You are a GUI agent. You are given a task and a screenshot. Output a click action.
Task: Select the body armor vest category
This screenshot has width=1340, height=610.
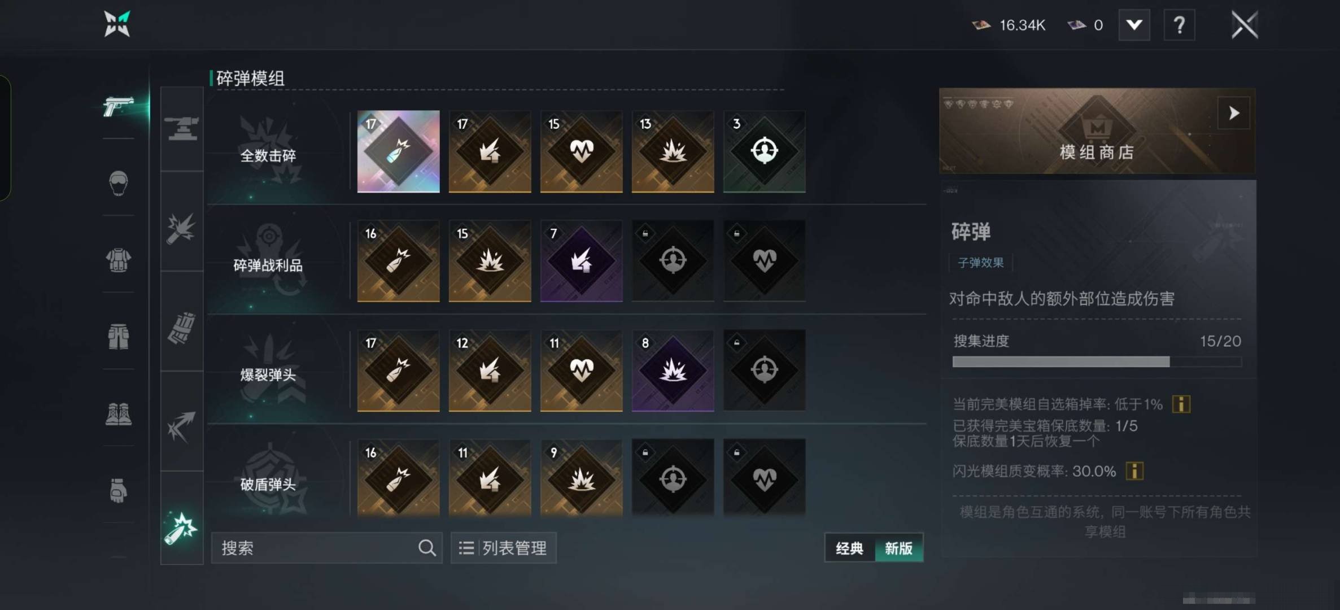tap(118, 260)
